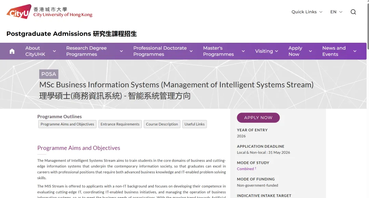
Task: Open News and Events menu
Action: (x=334, y=51)
